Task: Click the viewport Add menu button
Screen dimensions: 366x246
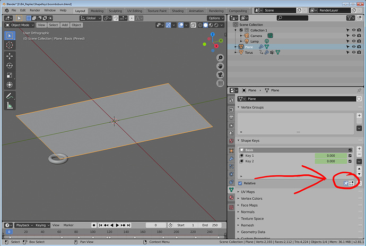Action: pos(65,25)
